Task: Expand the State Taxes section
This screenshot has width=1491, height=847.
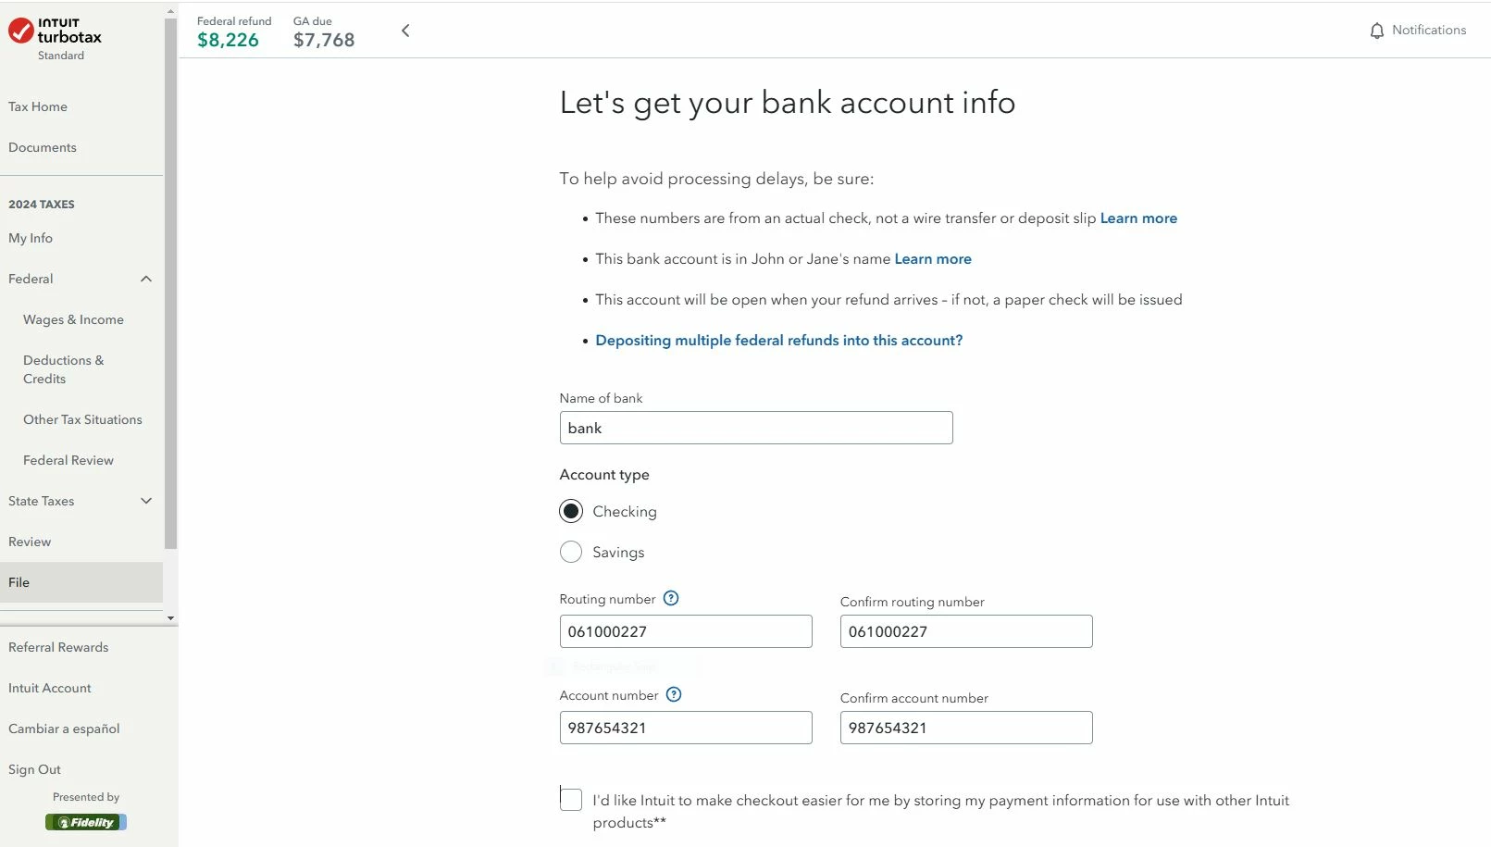Action: point(146,501)
